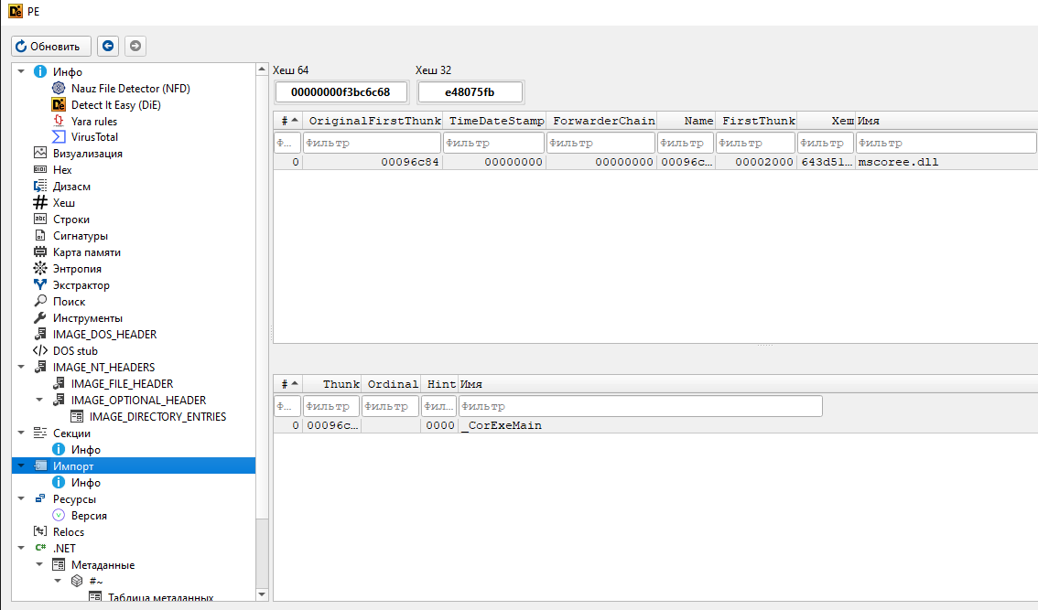This screenshot has height=610, width=1038.
Task: Focus the OriginalFirstThunk filter field
Action: click(372, 143)
